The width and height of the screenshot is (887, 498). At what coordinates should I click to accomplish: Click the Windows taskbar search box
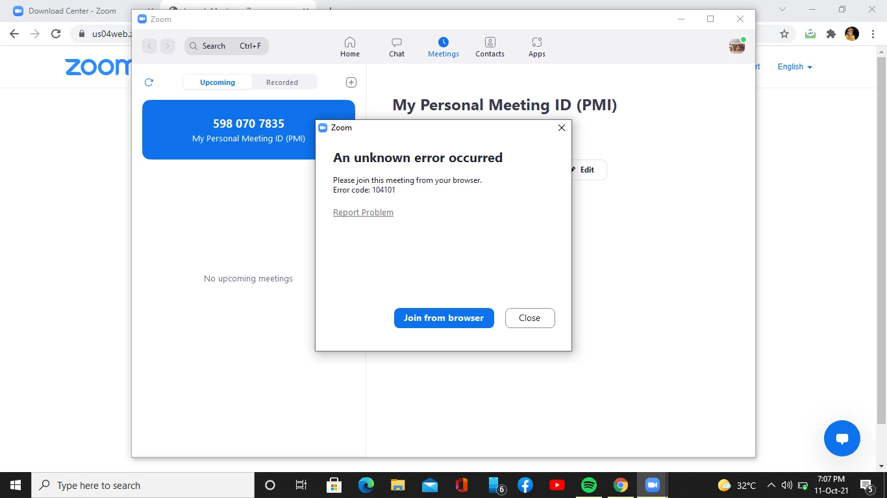[x=143, y=485]
